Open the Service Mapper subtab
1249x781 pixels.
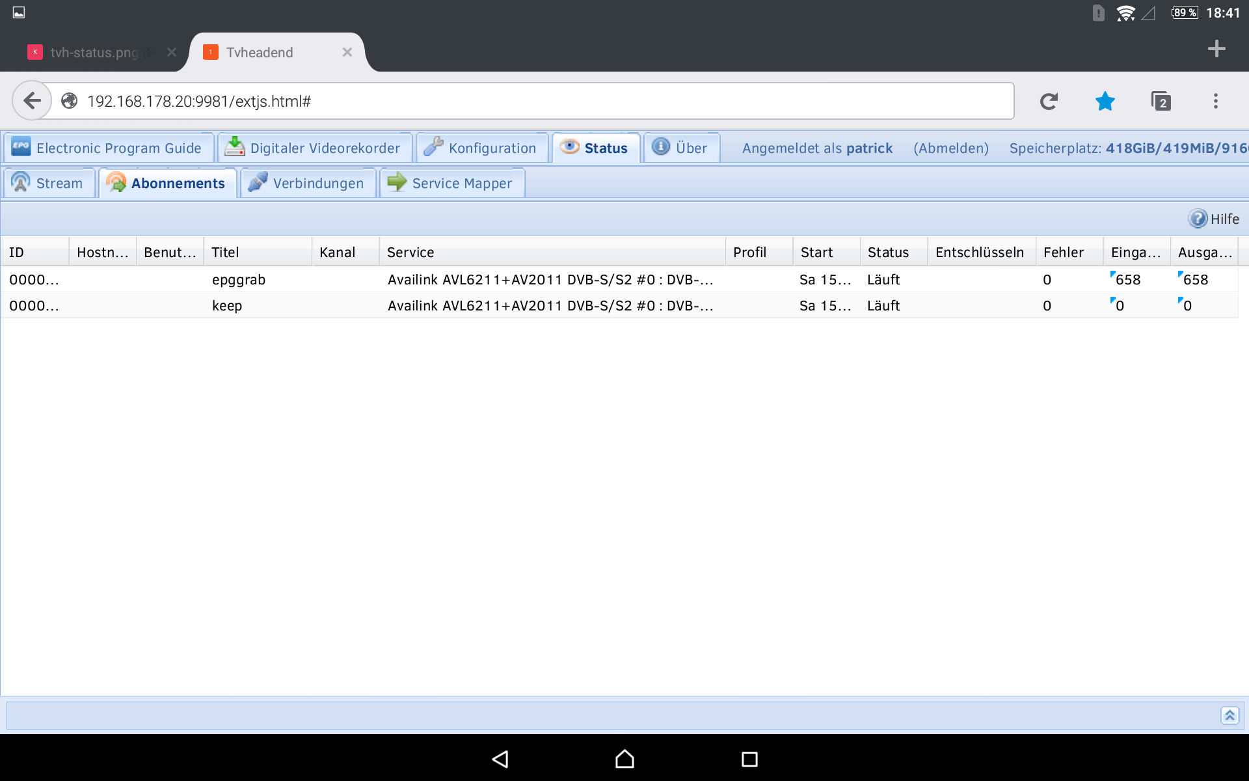[452, 183]
